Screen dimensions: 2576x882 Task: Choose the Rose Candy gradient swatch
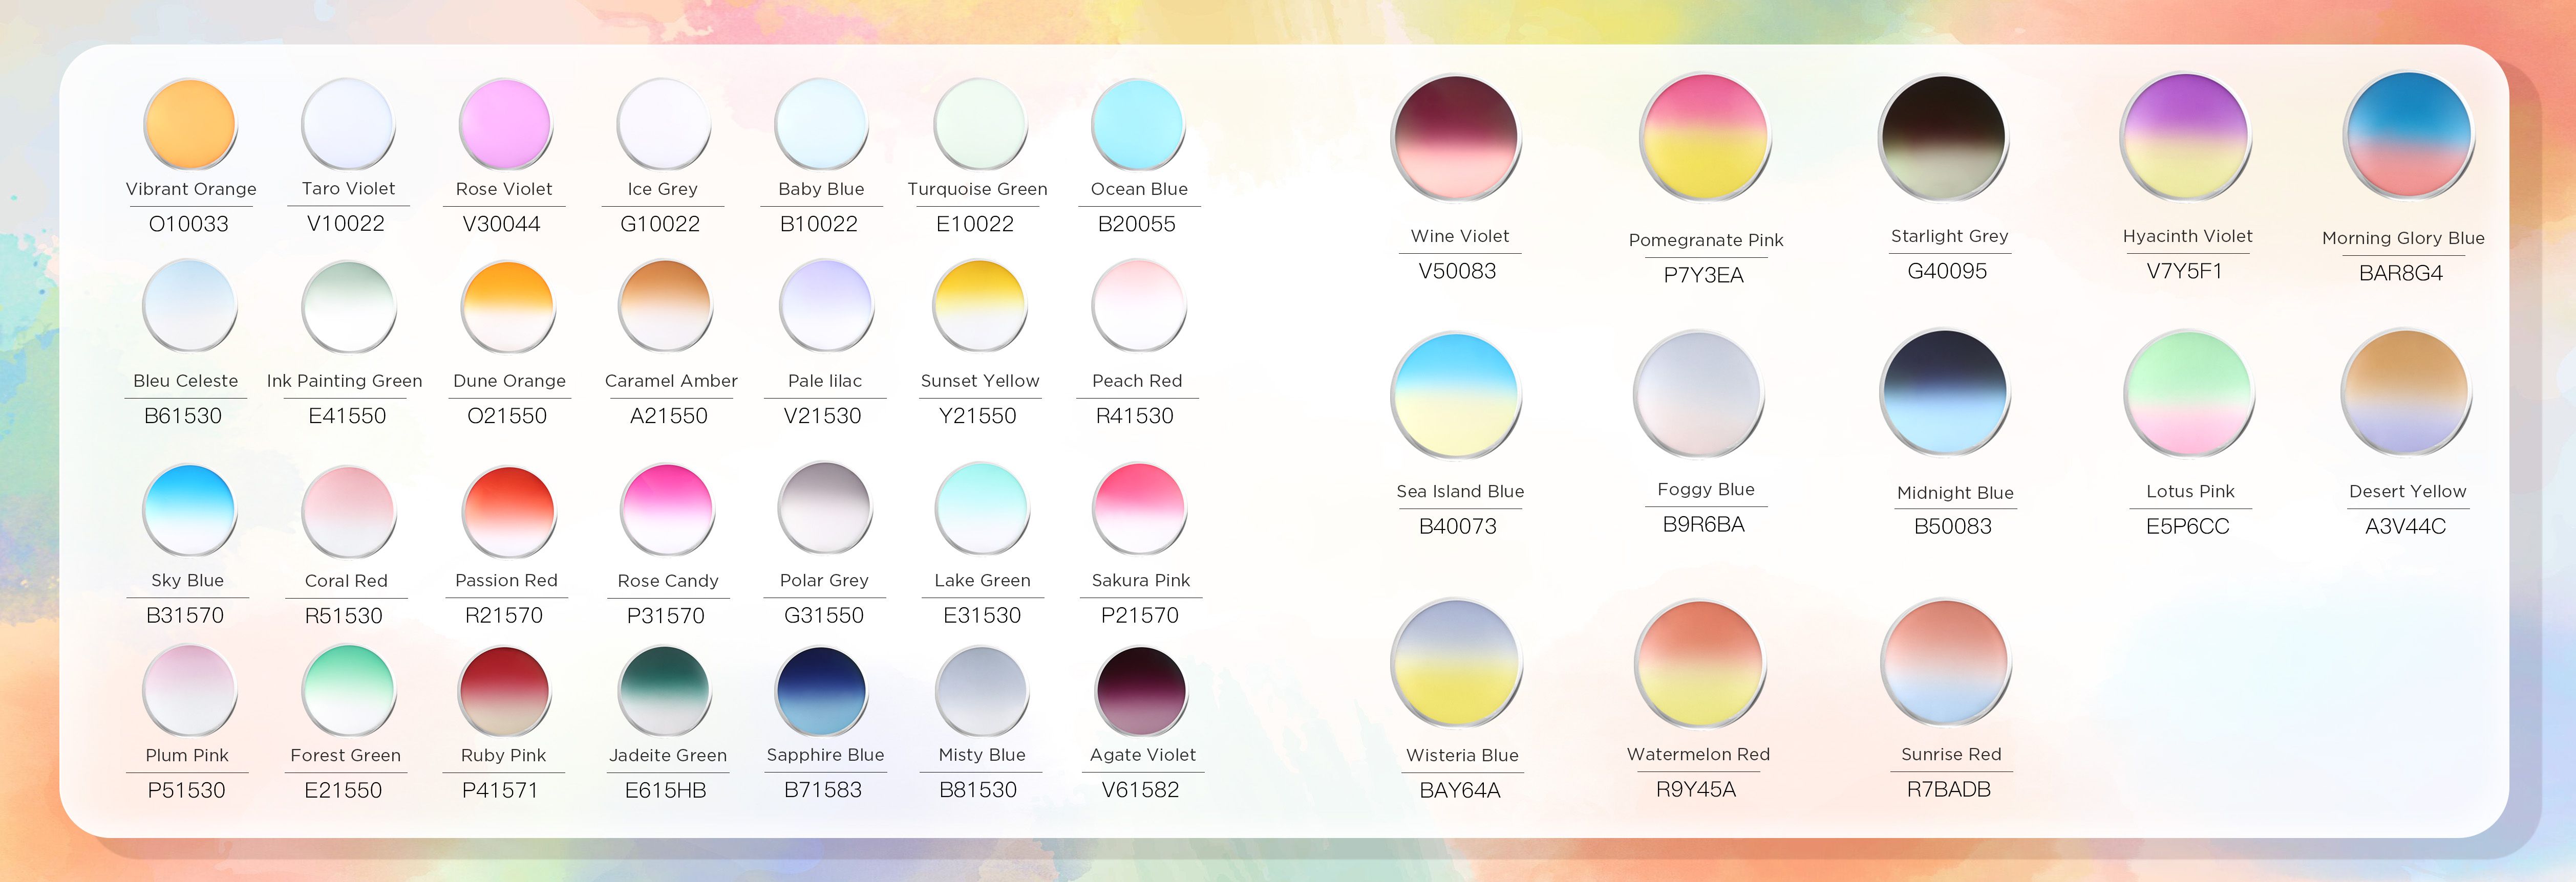coord(667,510)
